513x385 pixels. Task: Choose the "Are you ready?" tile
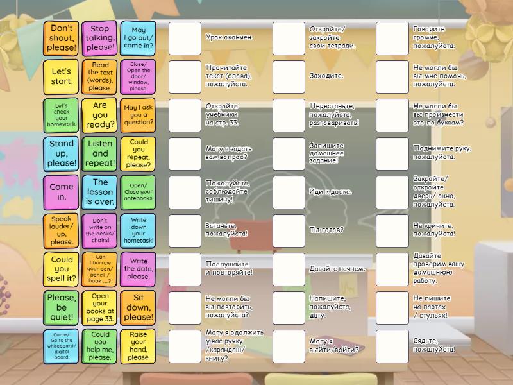[x=100, y=115]
